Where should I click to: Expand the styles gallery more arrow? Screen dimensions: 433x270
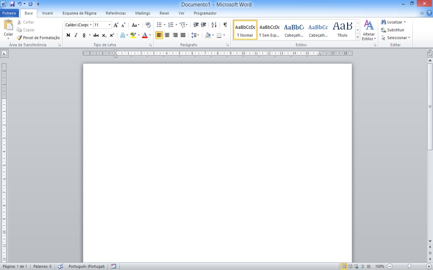click(358, 38)
